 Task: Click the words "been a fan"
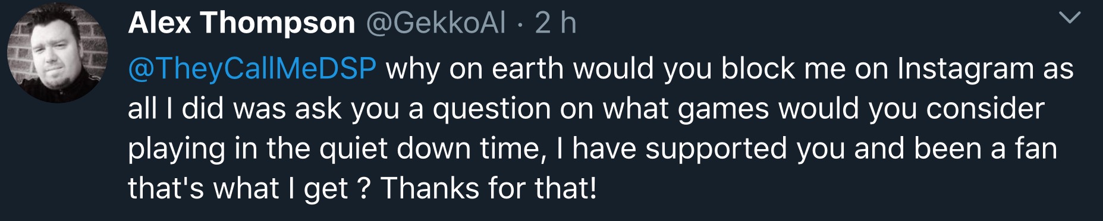pyautogui.click(x=985, y=149)
